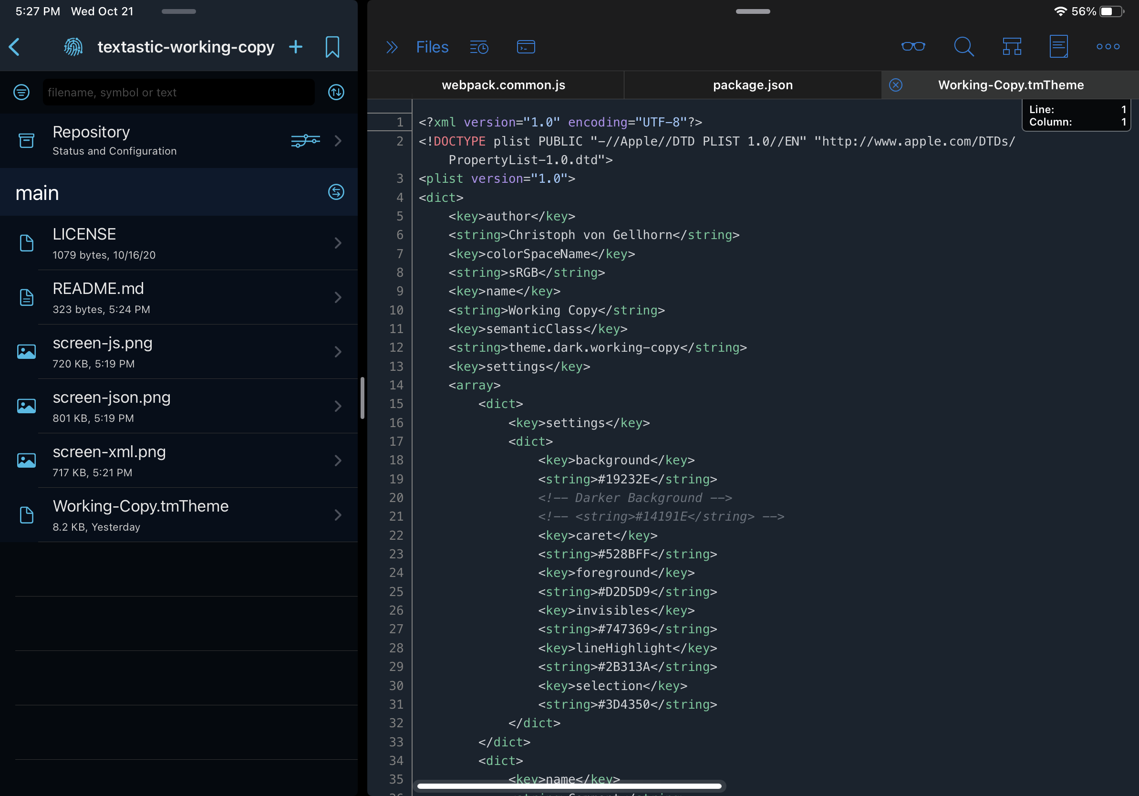Open the screen-js.png file name
1139x796 pixels.
click(x=102, y=343)
